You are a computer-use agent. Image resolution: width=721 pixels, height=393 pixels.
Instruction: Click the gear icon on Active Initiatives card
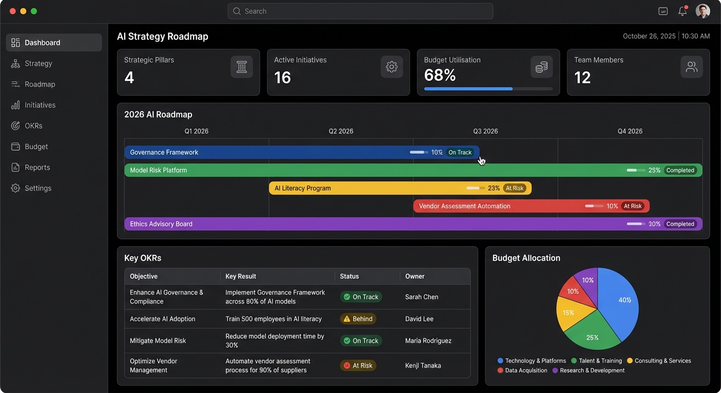coord(391,67)
